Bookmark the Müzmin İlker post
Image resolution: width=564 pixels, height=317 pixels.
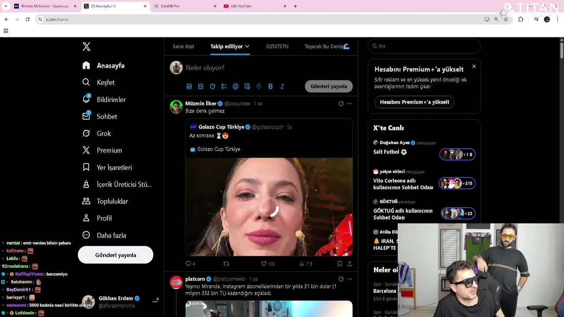pos(339,264)
